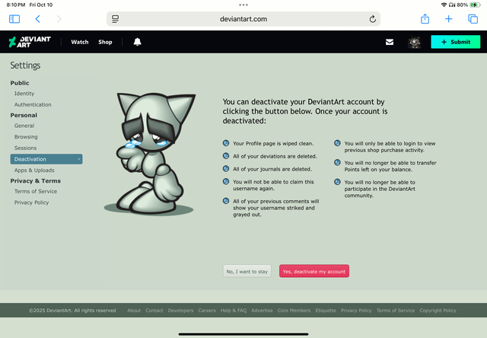
Task: Click the Privacy & Terms section heading
Action: coord(36,181)
